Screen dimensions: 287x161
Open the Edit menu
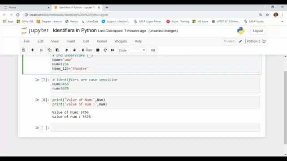click(40, 41)
